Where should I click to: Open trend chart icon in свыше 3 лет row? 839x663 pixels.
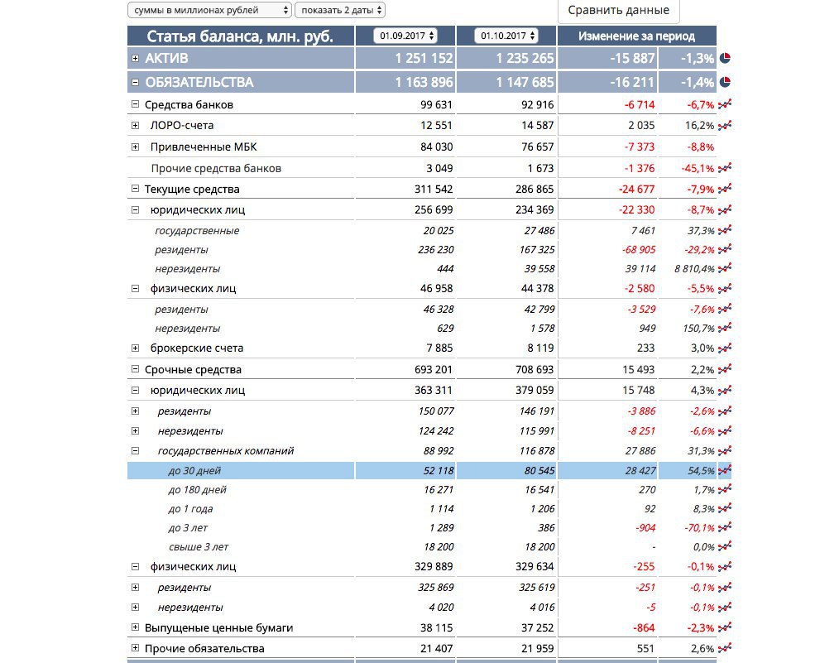[x=725, y=547]
